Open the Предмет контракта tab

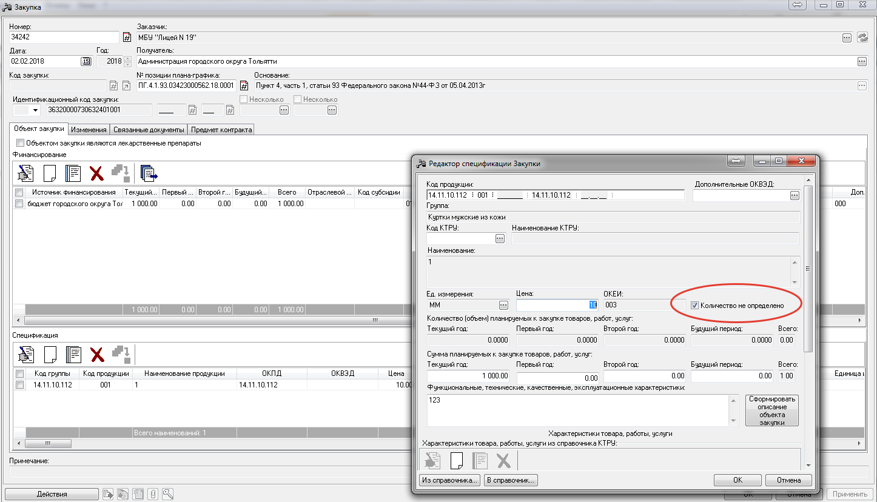221,130
